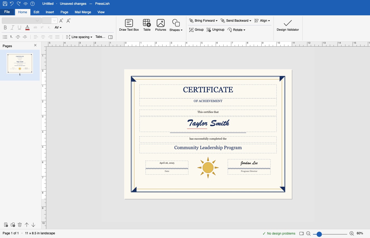Insert a text box with Draw Text Box
The width and height of the screenshot is (370, 238).
pos(129,25)
